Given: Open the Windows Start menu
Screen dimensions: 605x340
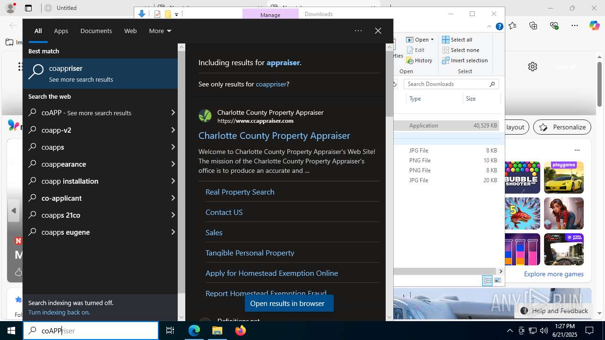Looking at the screenshot, I should [11, 331].
